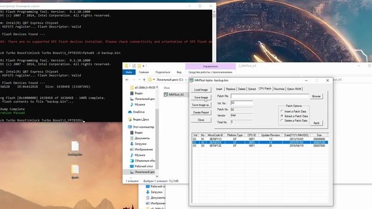Image resolution: width=372 pixels, height=209 pixels.
Task: Go back in File Explorer
Action: 127,80
